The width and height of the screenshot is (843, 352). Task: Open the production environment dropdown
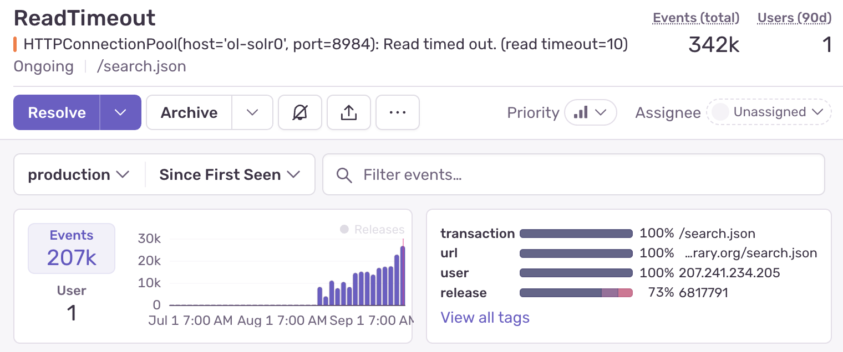coord(79,175)
